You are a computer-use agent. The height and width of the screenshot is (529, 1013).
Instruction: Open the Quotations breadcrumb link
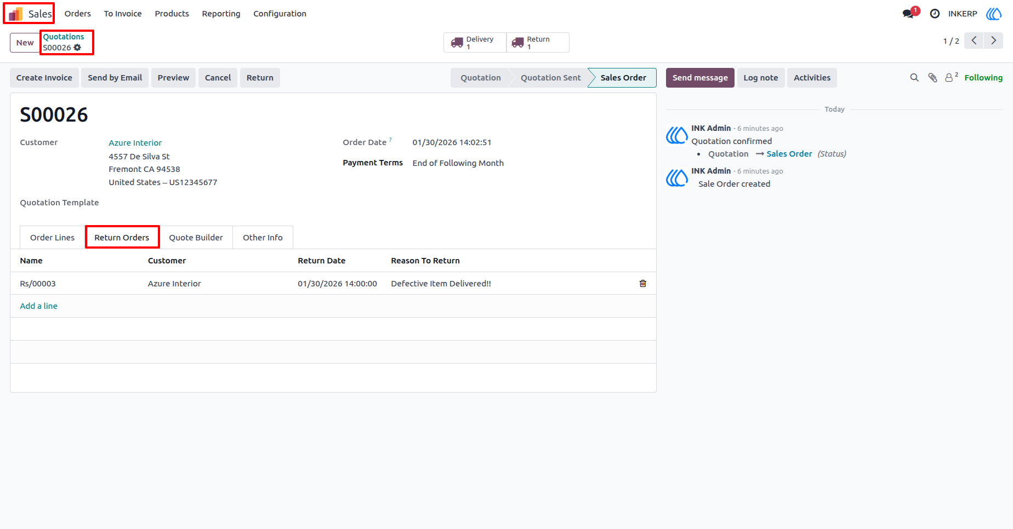coord(64,37)
